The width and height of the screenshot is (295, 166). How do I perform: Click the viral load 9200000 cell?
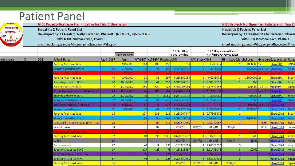[x=249, y=109]
